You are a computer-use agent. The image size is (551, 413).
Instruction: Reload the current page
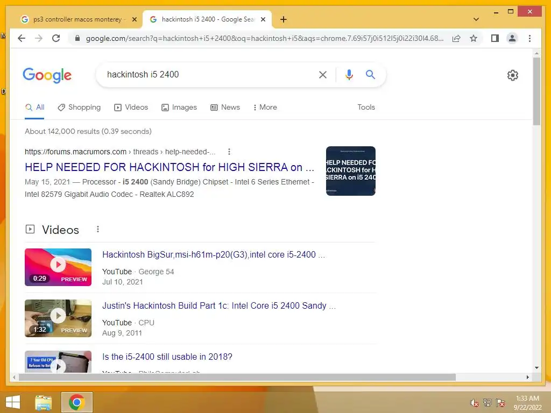(56, 38)
